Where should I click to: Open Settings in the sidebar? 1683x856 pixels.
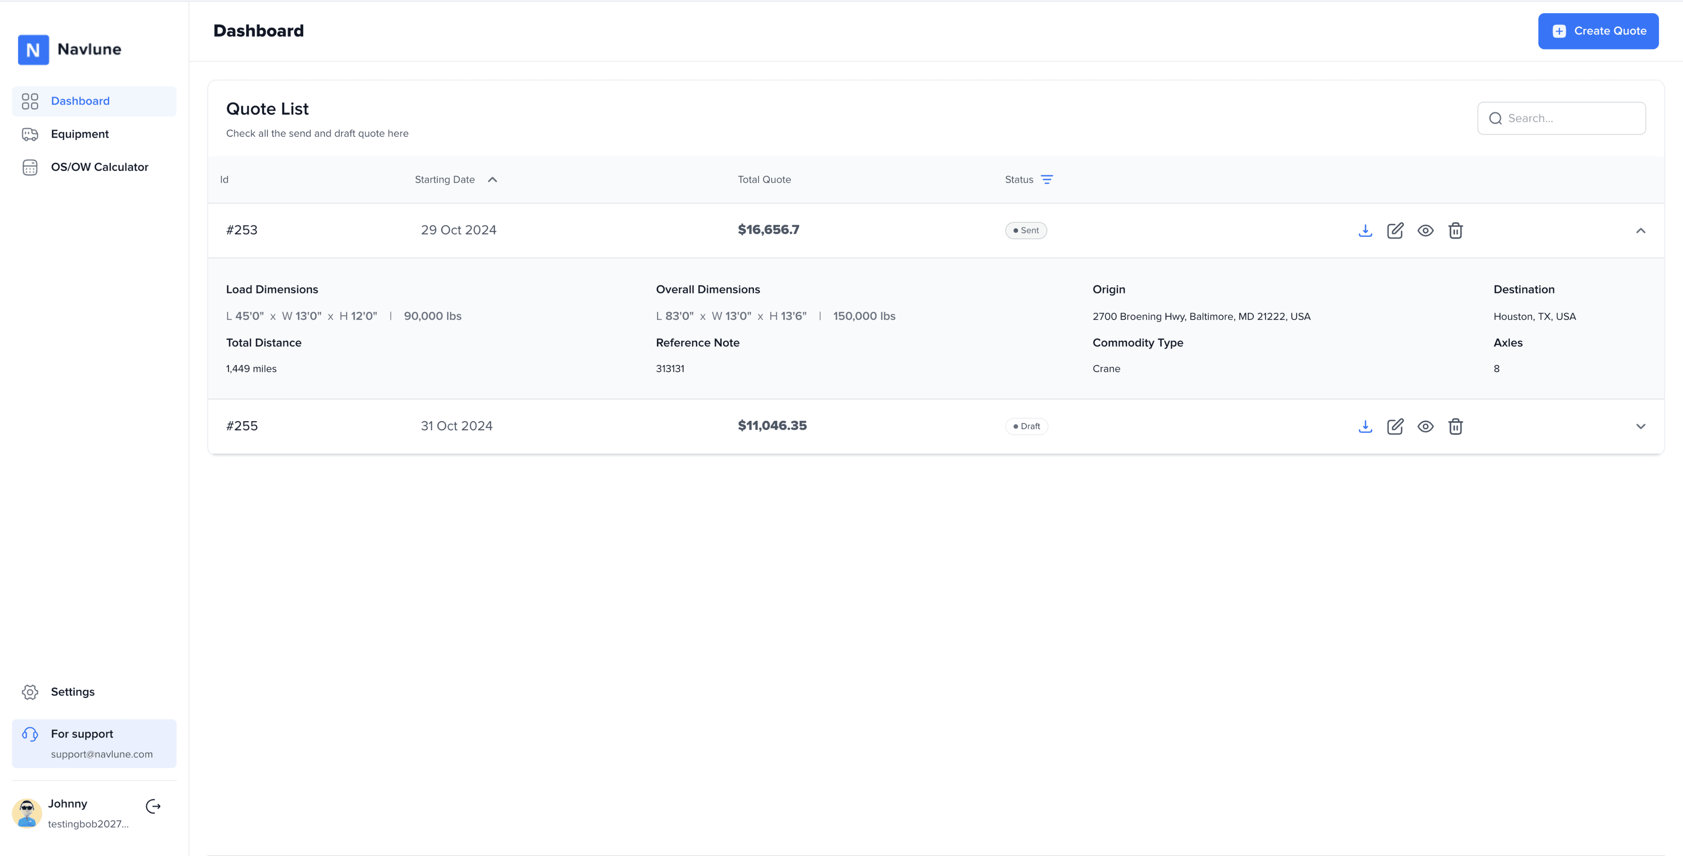tap(94, 692)
